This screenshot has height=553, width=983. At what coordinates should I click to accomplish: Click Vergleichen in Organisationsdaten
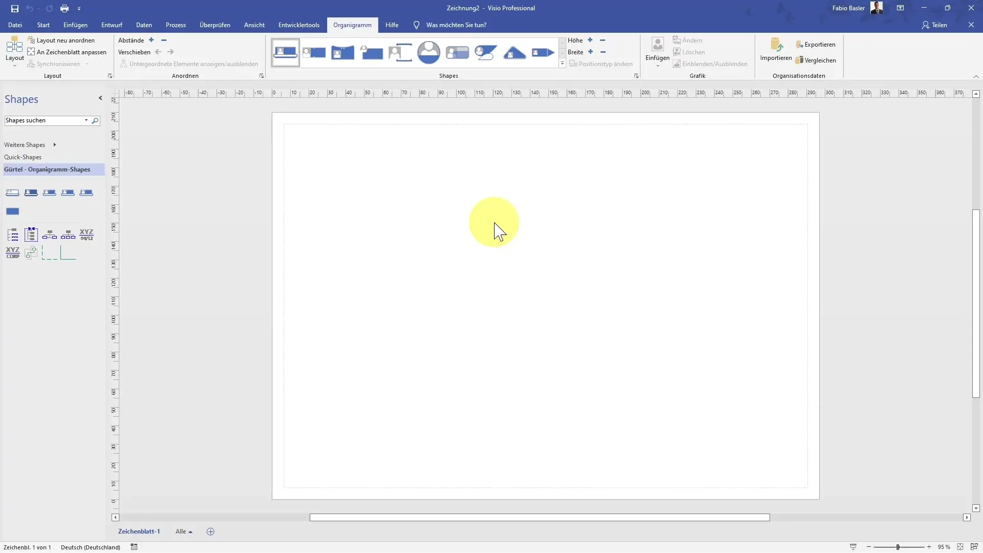(x=816, y=60)
